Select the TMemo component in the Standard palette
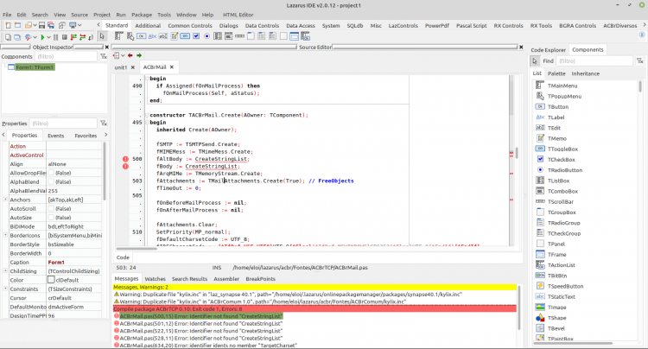Image resolution: width=648 pixels, height=349 pixels. [175, 36]
